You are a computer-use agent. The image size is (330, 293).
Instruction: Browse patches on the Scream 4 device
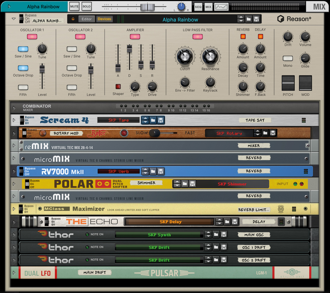pos(153,120)
